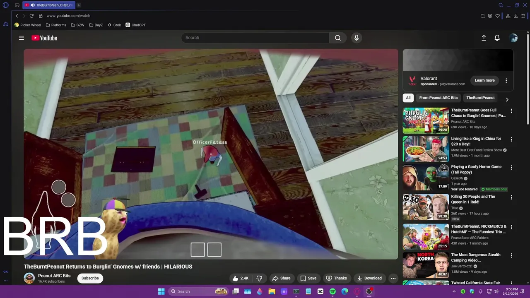The image size is (530, 298).
Task: Open the YouTube guide hamburger menu
Action: [x=22, y=38]
